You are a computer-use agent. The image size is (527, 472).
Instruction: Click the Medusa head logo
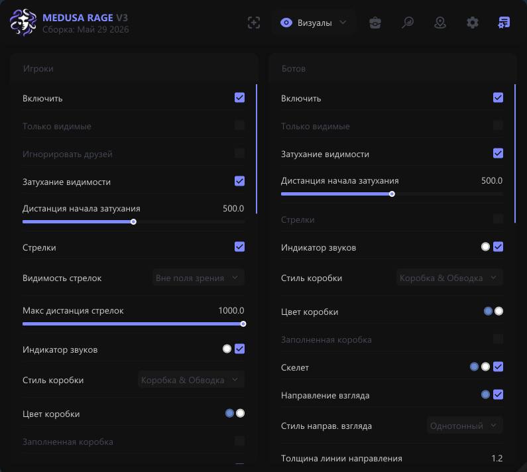23,23
